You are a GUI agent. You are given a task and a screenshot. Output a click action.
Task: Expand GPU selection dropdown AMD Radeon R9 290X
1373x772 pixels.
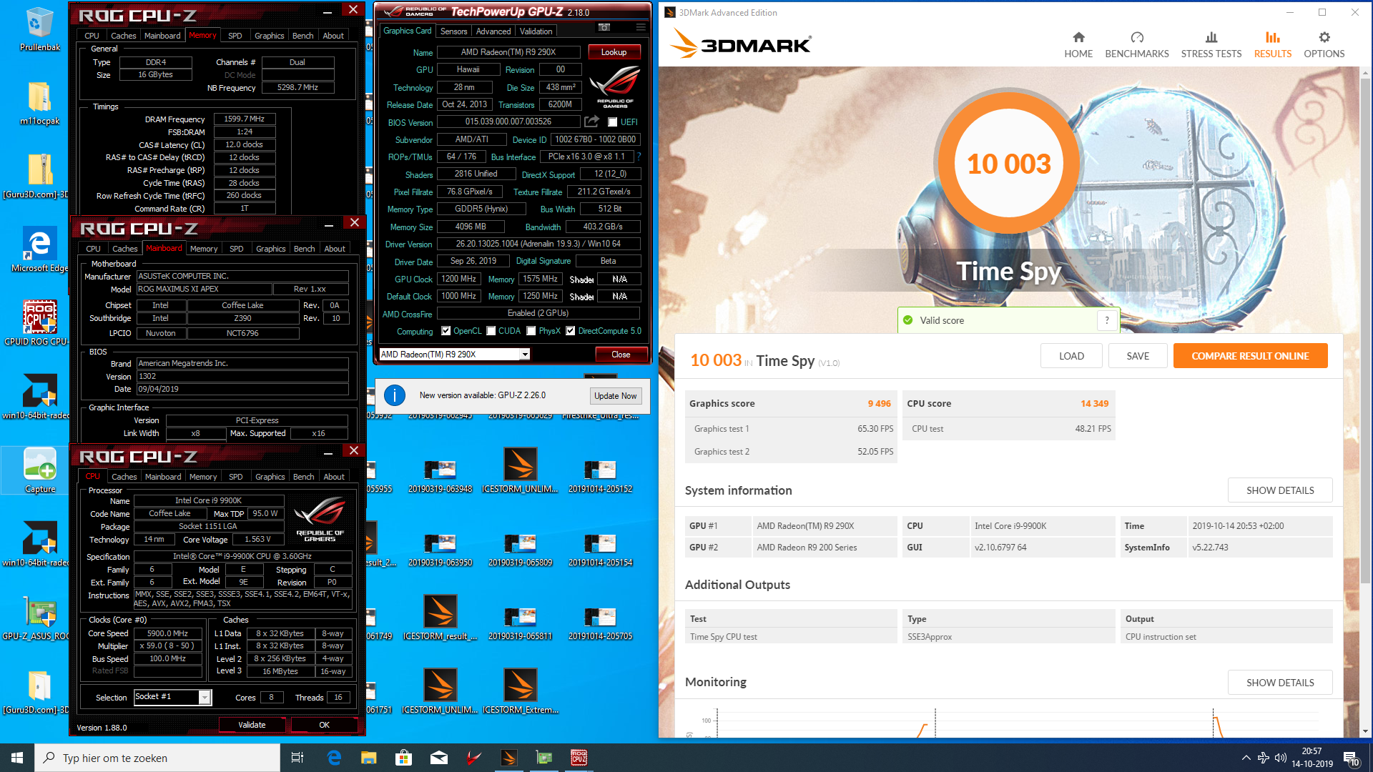(x=525, y=355)
